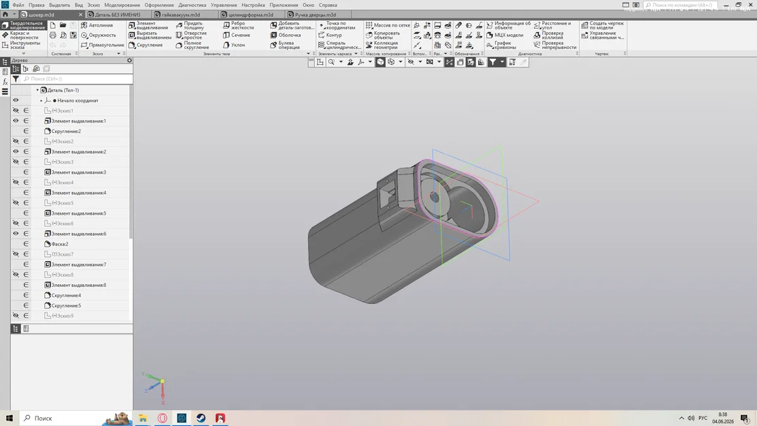
Task: Select the Прямоугольник rectangle tool
Action: tap(102, 45)
